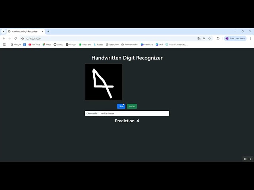Open the cart.godaddy bookmark

[177, 45]
